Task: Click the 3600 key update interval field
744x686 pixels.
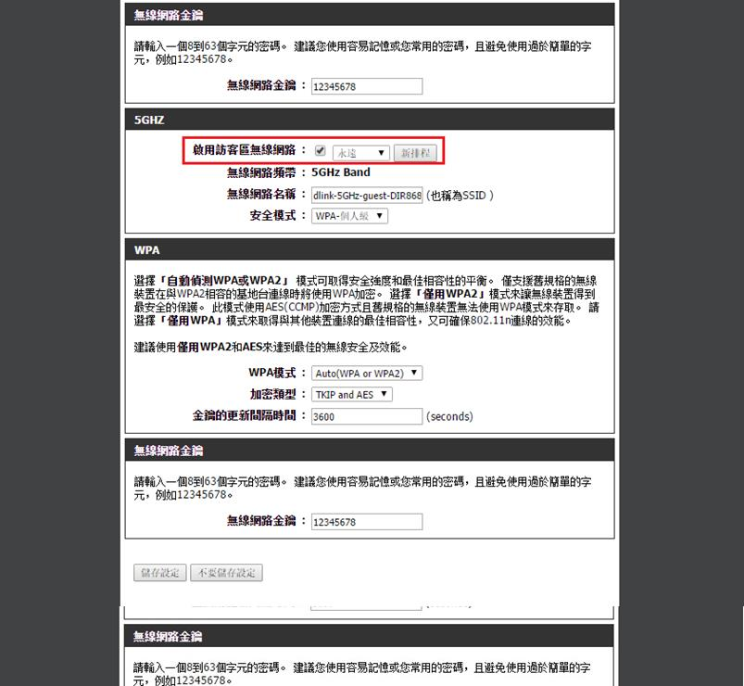Action: [x=367, y=417]
